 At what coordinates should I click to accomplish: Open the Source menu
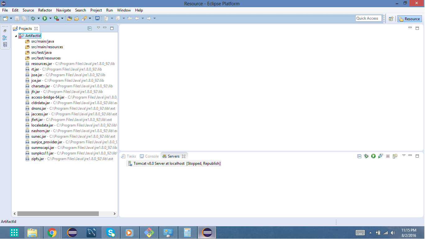pyautogui.click(x=28, y=10)
